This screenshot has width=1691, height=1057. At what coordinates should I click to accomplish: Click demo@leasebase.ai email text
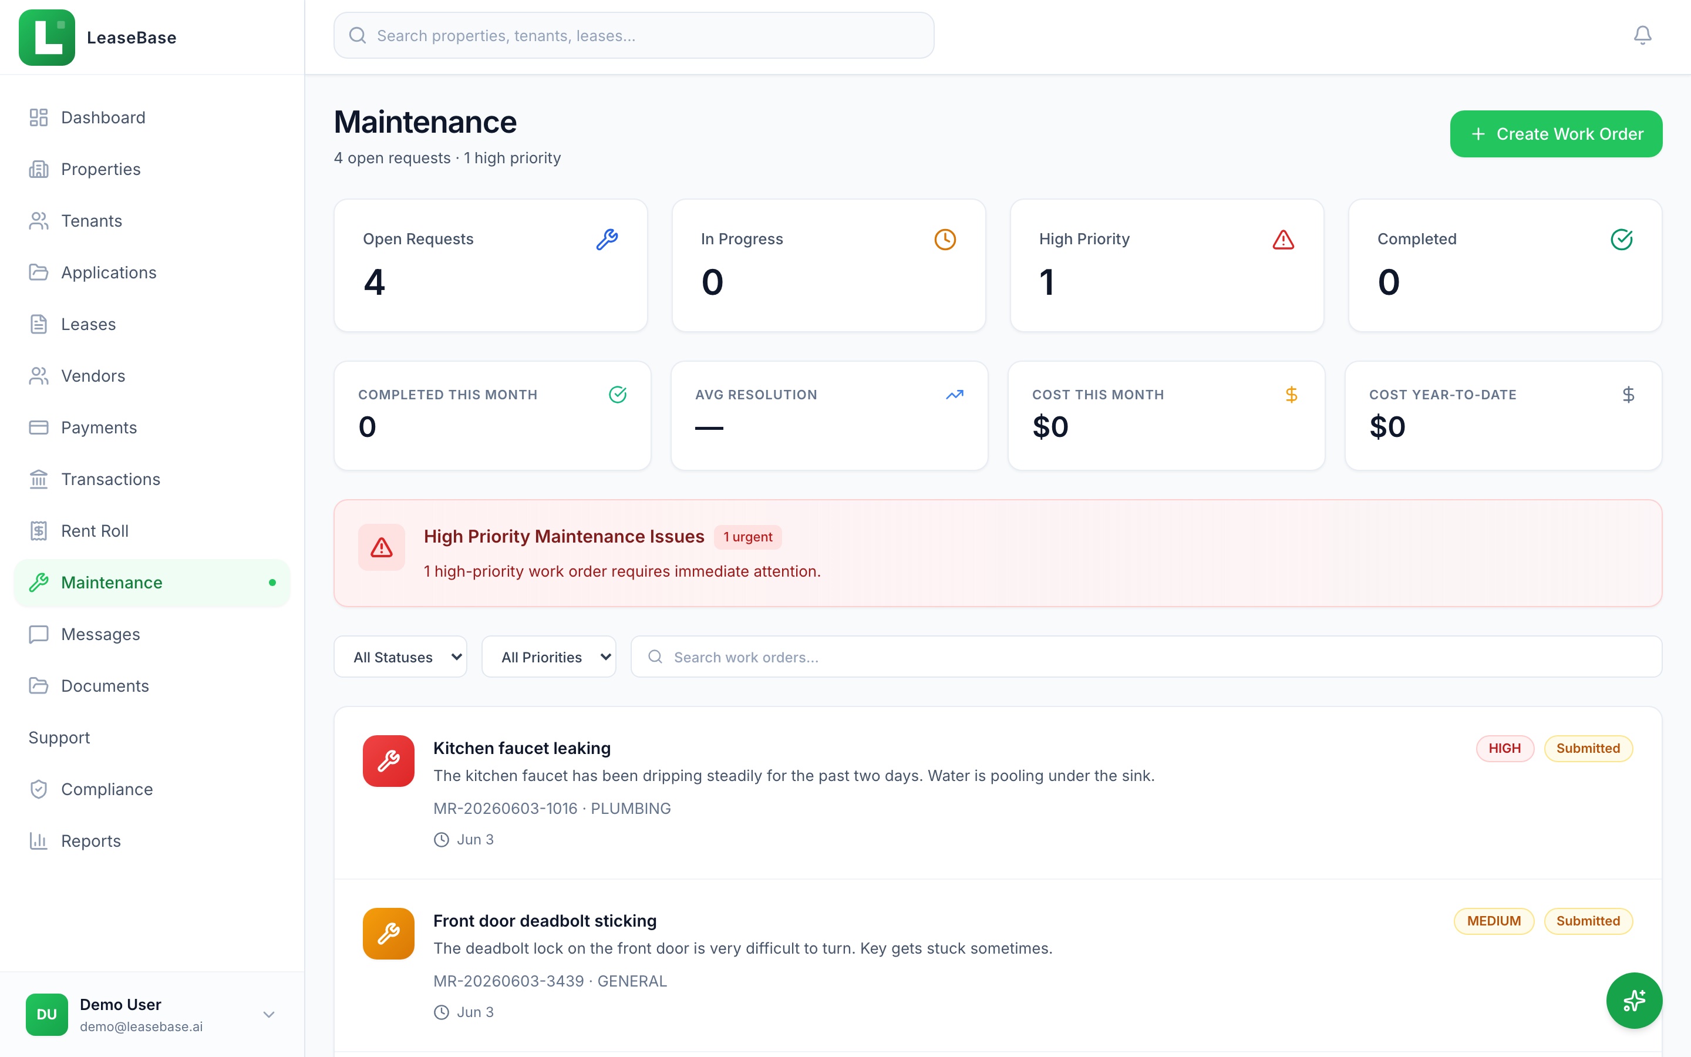click(141, 1026)
